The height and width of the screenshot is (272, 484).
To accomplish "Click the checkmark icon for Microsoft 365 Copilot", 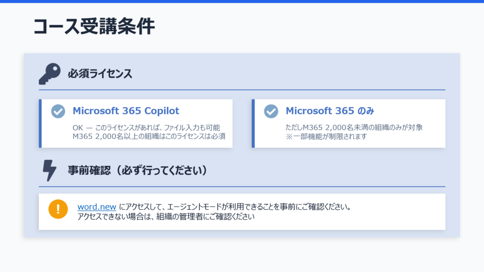I will click(58, 111).
